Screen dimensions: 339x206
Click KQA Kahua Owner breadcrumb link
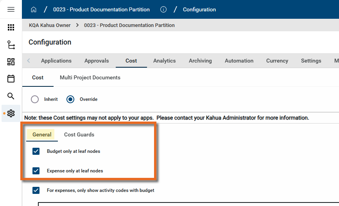[x=50, y=25]
